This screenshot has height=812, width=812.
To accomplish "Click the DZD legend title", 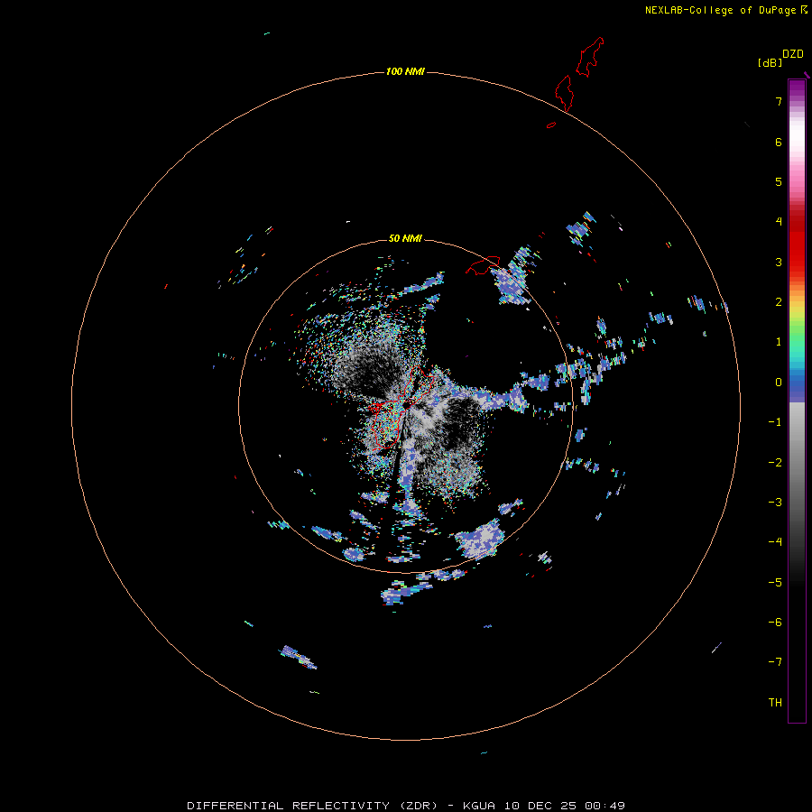I will click(x=793, y=54).
